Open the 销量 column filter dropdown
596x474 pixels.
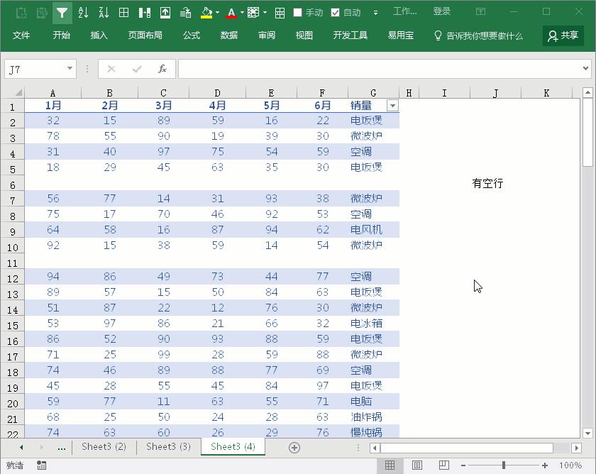click(392, 105)
